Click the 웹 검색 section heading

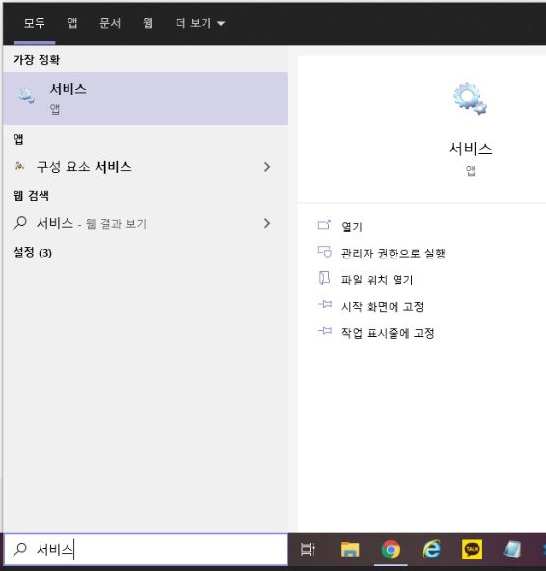(31, 196)
